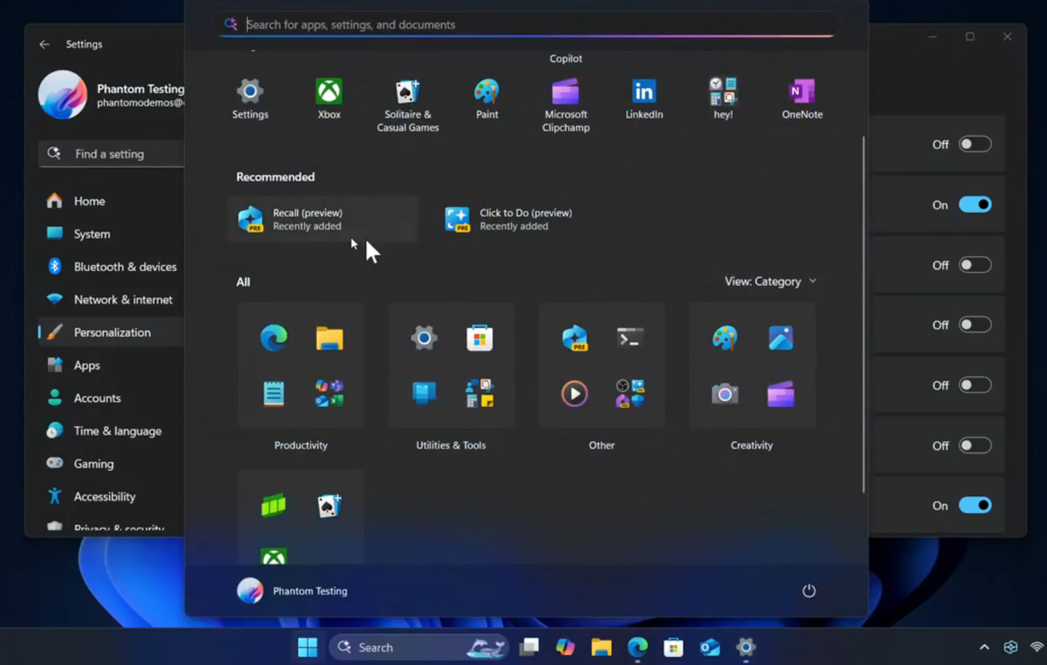
Task: Open Gaming in Settings sidebar
Action: coord(111,464)
